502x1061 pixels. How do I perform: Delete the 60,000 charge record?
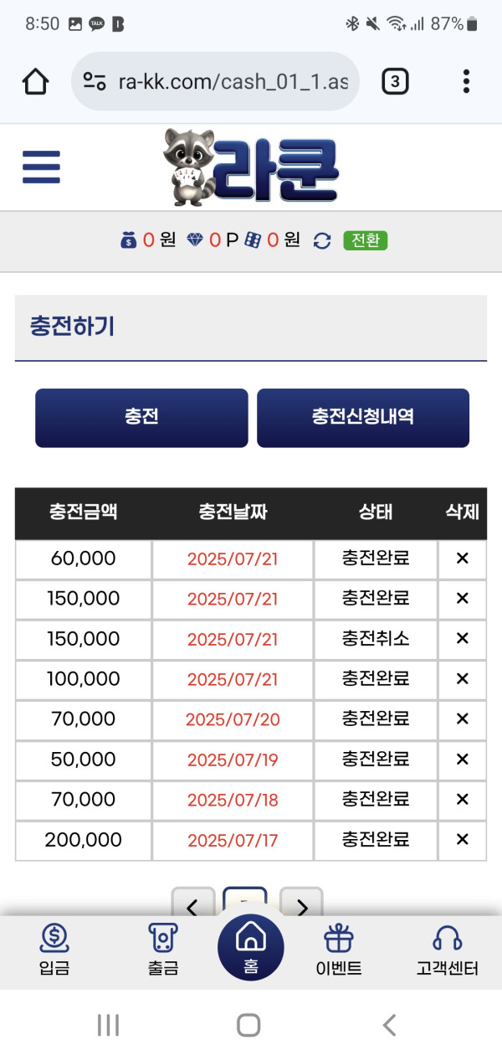pyautogui.click(x=462, y=559)
